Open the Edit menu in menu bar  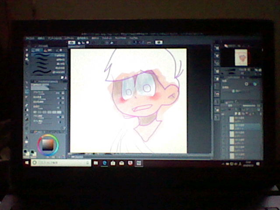point(42,38)
